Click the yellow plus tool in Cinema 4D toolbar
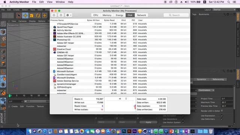Screen dimensions: 240x135 pos(45,16)
